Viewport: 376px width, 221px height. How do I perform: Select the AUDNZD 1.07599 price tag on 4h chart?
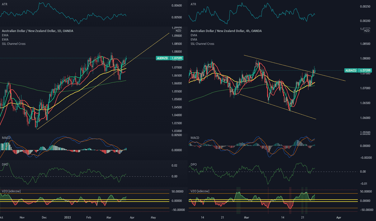pos(358,70)
